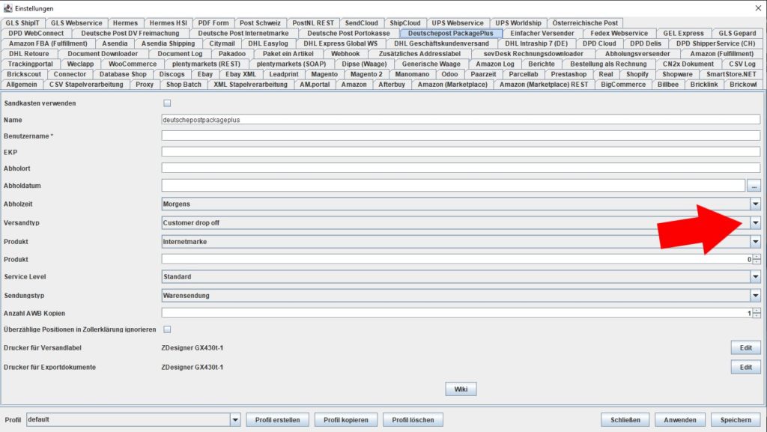Click the Name input field
The height and width of the screenshot is (432, 767).
tap(461, 120)
